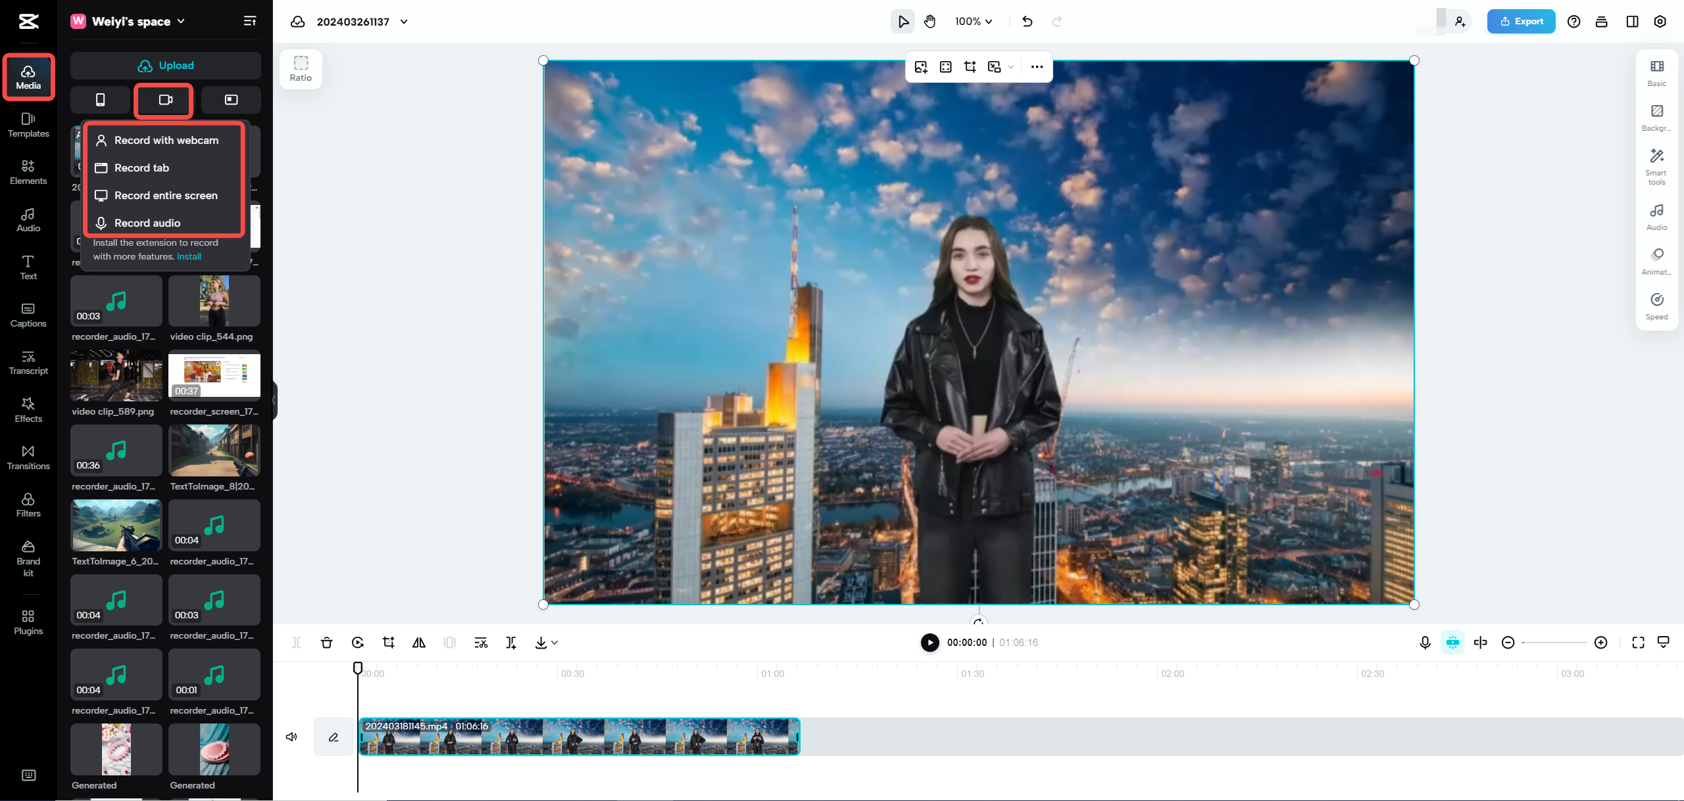The width and height of the screenshot is (1684, 801).
Task: Open the Transitions panel
Action: pyautogui.click(x=28, y=457)
